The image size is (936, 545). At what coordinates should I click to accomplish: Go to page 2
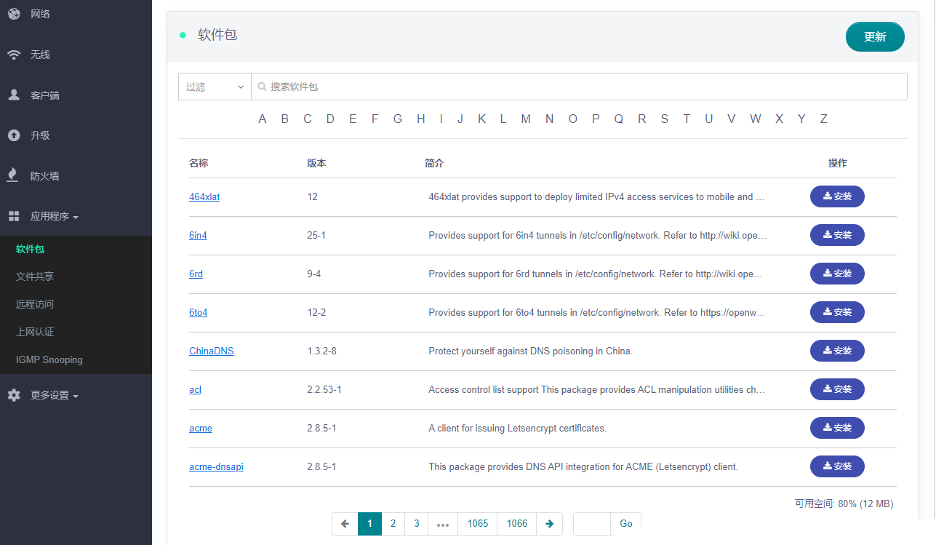[393, 524]
